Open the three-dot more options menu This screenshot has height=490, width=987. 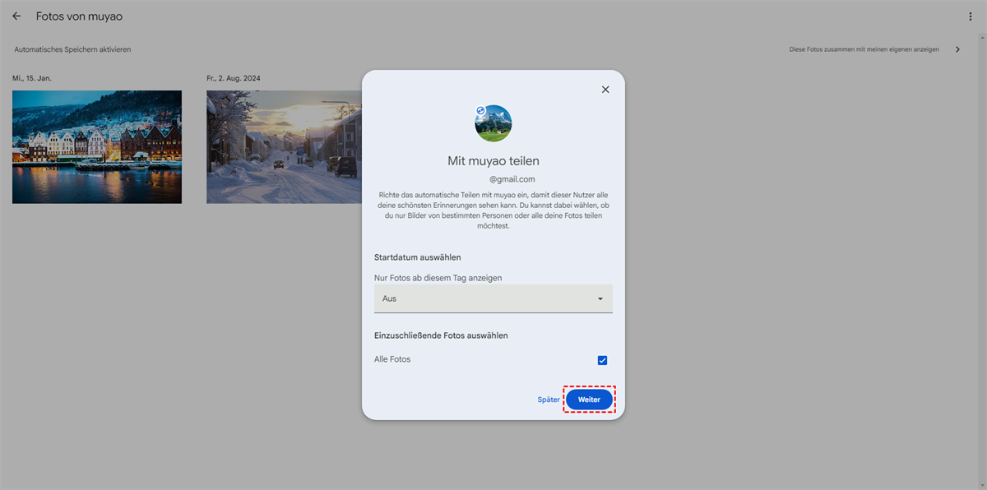click(971, 16)
